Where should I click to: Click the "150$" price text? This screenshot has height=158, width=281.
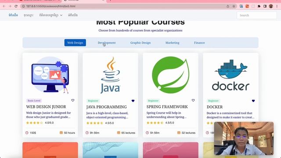tap(33, 133)
